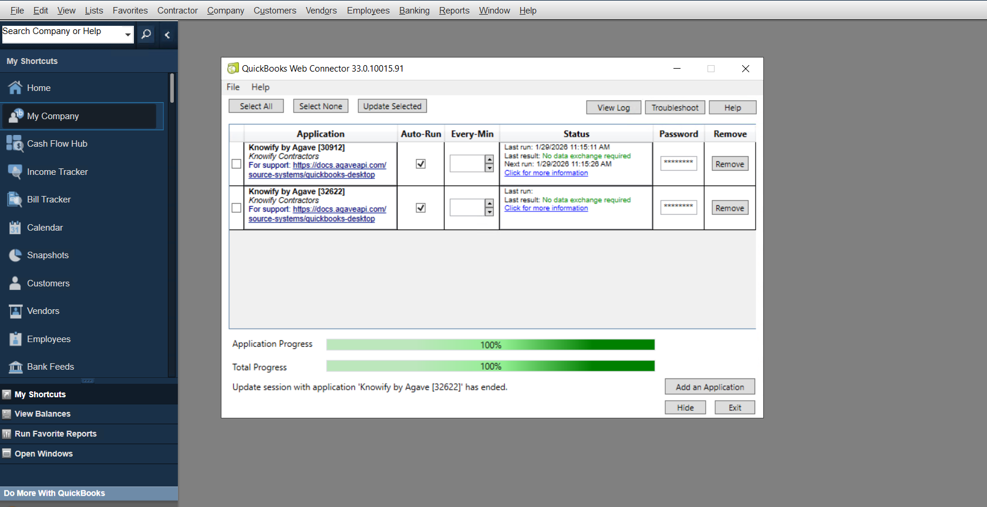The width and height of the screenshot is (987, 507).
Task: Open the Bank Feeds icon
Action: tap(15, 367)
